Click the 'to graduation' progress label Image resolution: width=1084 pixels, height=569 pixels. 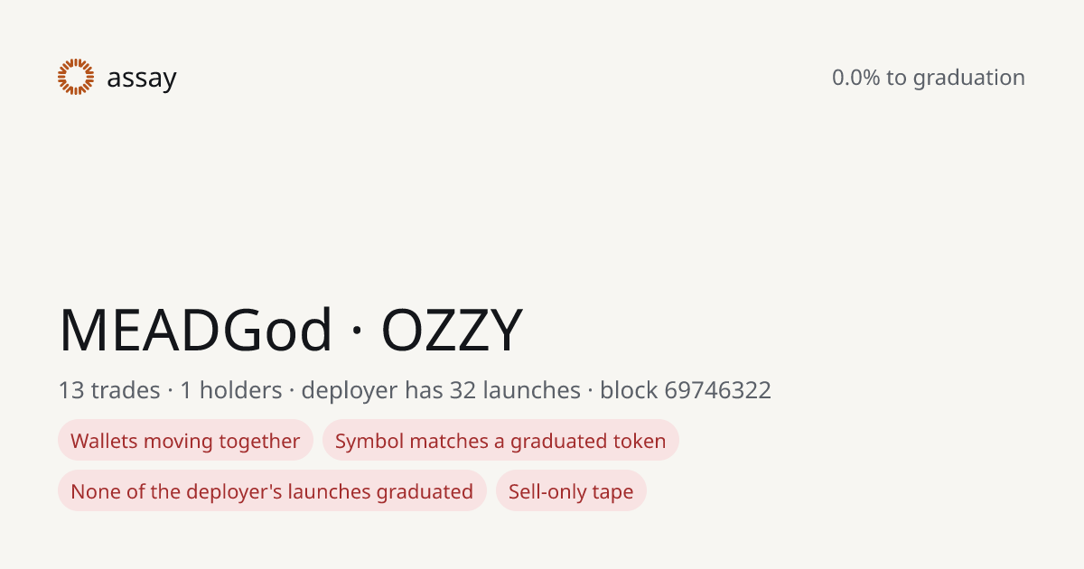point(956,79)
